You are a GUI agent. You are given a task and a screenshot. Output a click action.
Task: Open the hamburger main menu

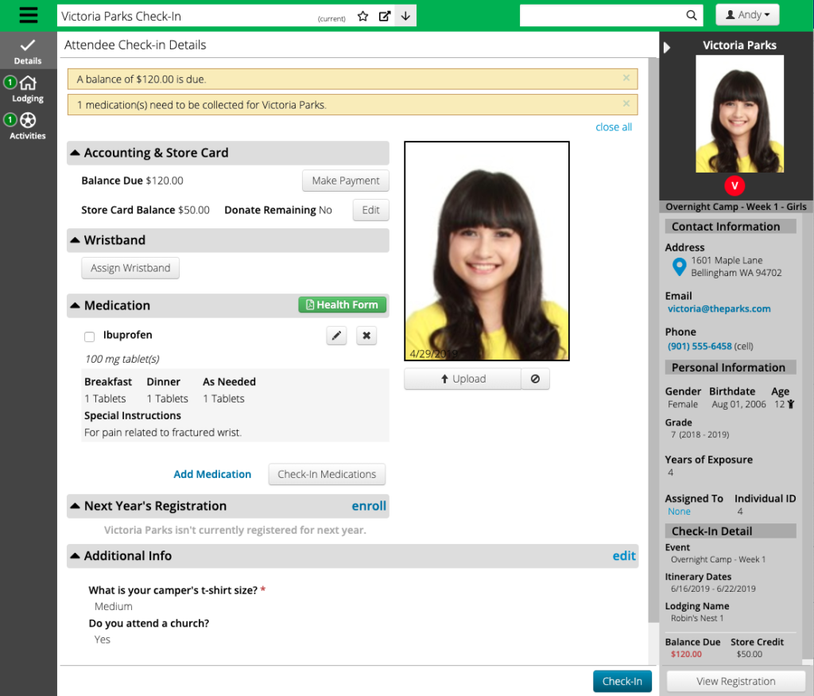pyautogui.click(x=28, y=15)
